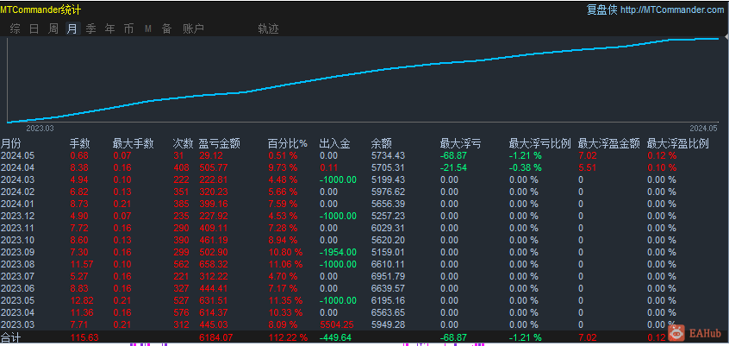This screenshot has width=729, height=346.
Task: Click the total lots value 115.63
Action: 84,337
